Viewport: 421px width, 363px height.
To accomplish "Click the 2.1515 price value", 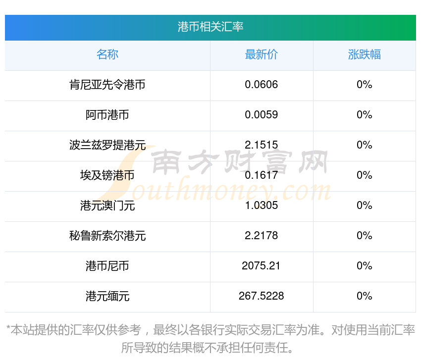I will click(261, 145).
